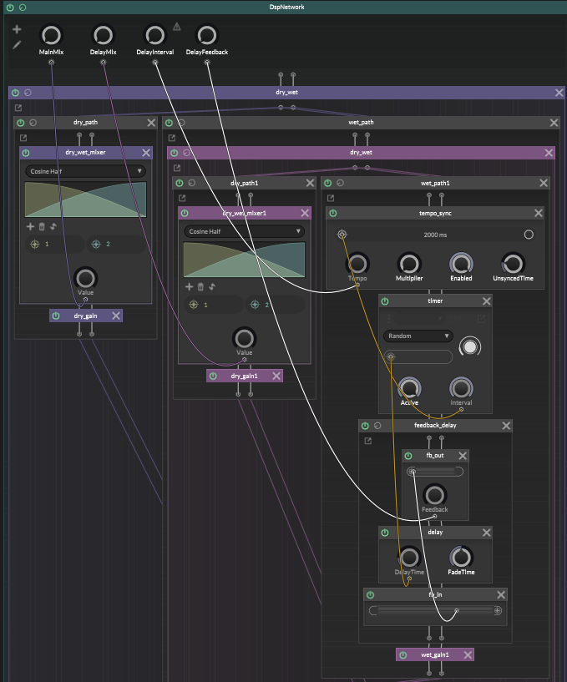
Task: Click the edit pencil icon below plus
Action: click(17, 45)
